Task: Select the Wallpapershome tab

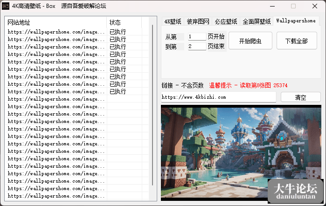Action: tap(296, 21)
